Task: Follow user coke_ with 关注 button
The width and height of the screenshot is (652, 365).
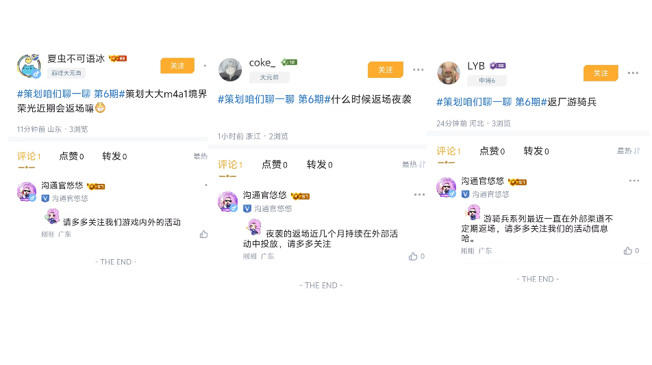Action: [x=386, y=70]
